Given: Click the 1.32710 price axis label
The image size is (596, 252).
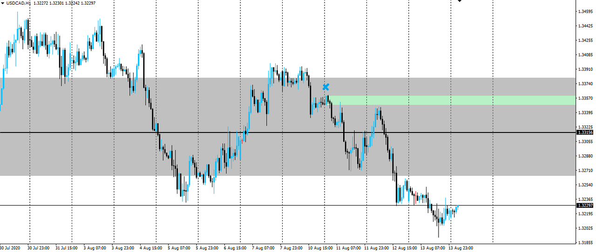Looking at the screenshot, I should click(x=586, y=171).
